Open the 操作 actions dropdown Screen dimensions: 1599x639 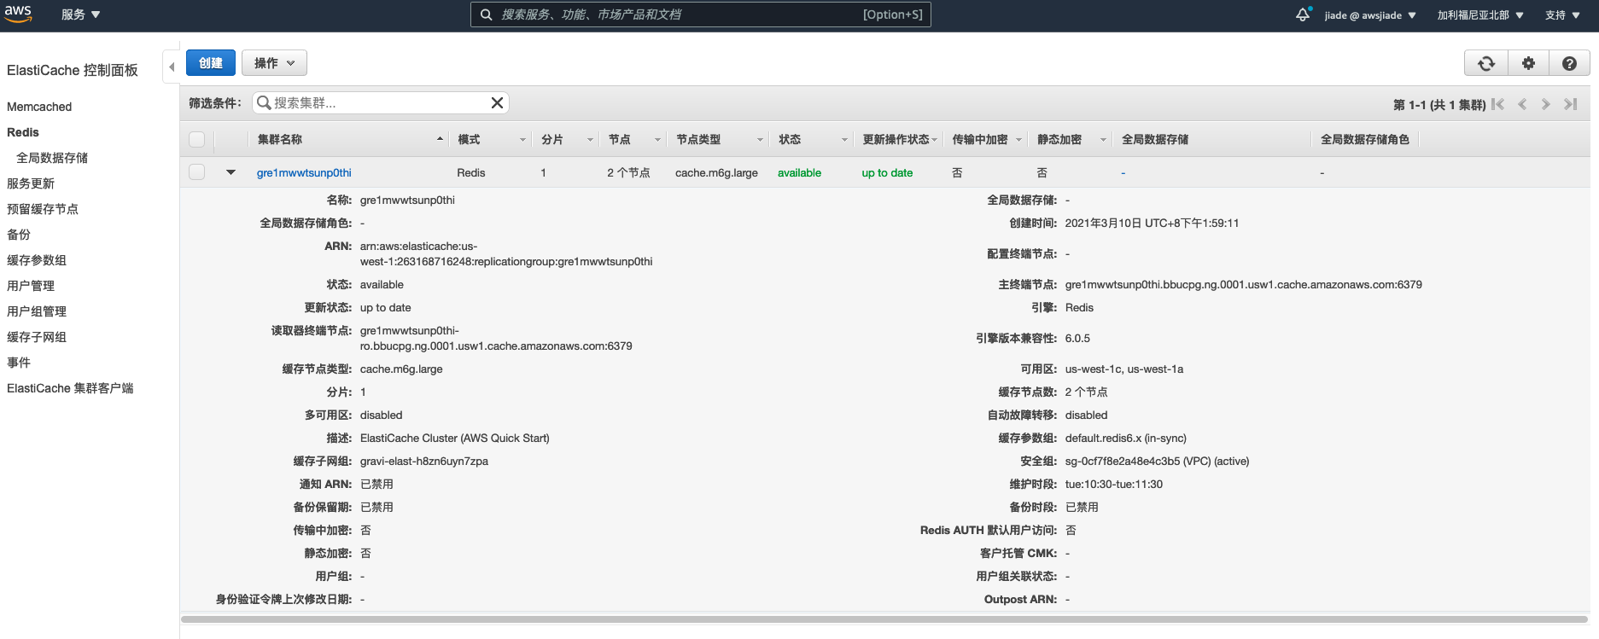274,63
